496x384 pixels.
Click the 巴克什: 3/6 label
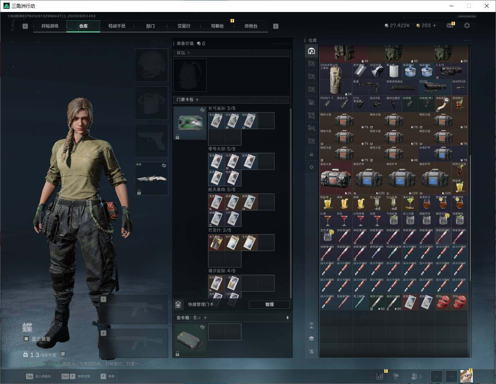[220, 230]
